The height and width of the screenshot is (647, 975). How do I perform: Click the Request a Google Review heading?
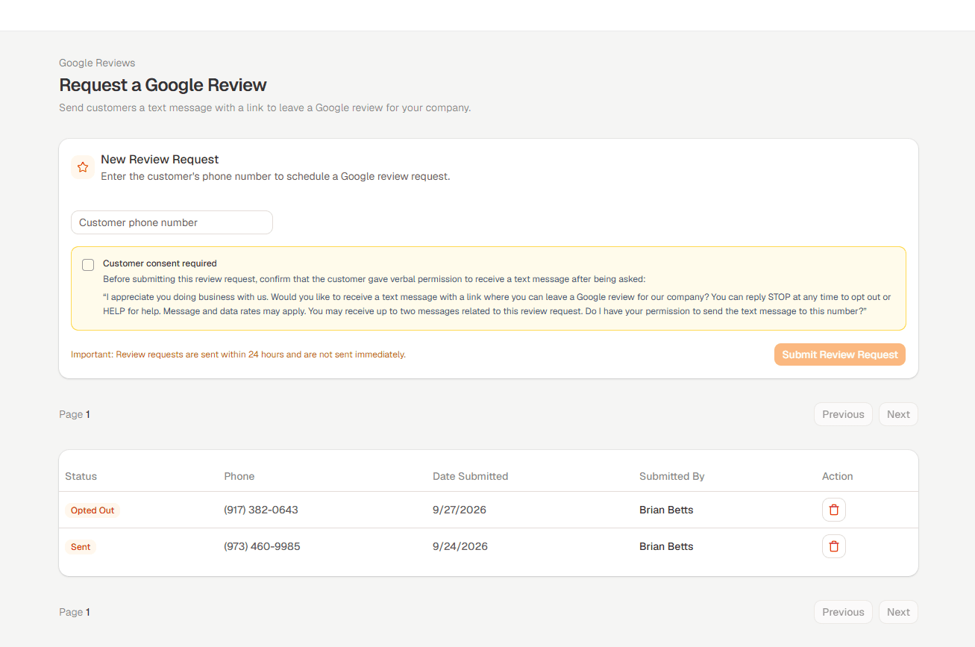click(163, 85)
